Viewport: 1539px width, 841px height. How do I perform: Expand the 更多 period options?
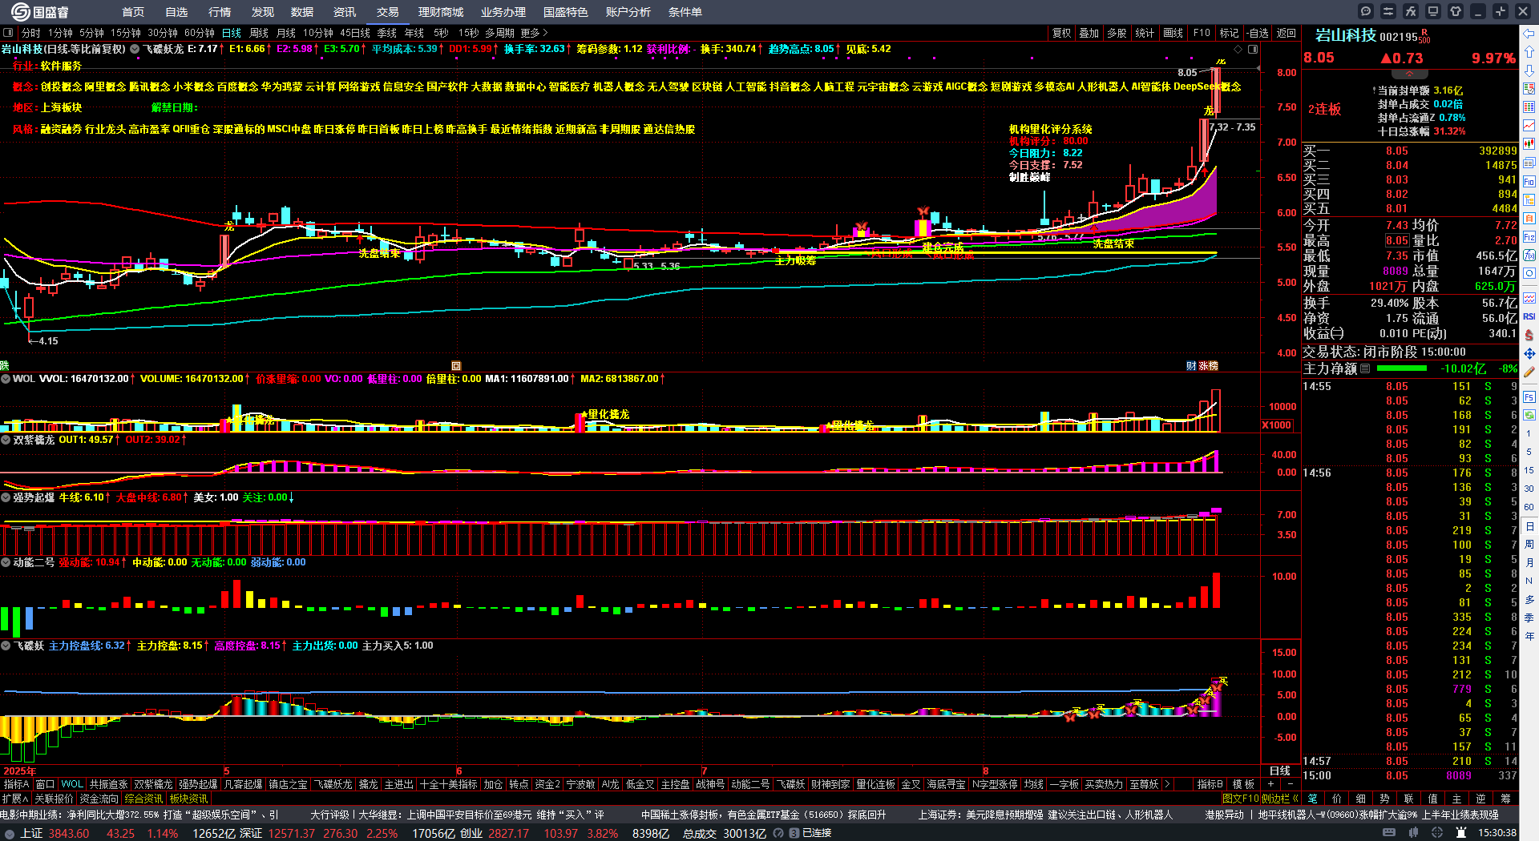534,33
